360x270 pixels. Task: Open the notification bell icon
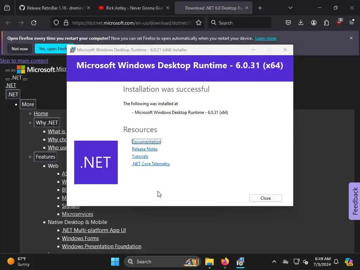tap(336, 262)
